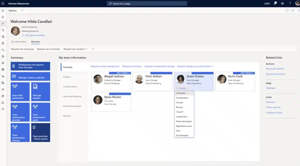Open Helpdesk link

click(270, 88)
